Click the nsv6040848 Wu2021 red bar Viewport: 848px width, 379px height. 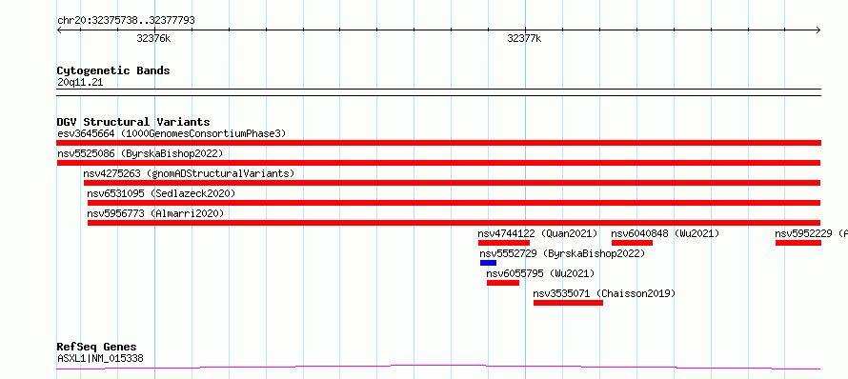632,243
